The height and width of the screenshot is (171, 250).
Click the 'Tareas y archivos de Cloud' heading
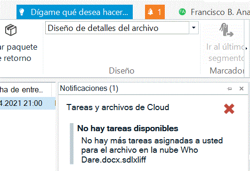(118, 107)
